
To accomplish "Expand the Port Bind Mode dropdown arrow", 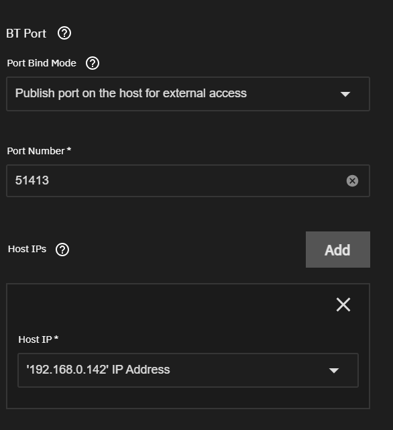I will (345, 94).
